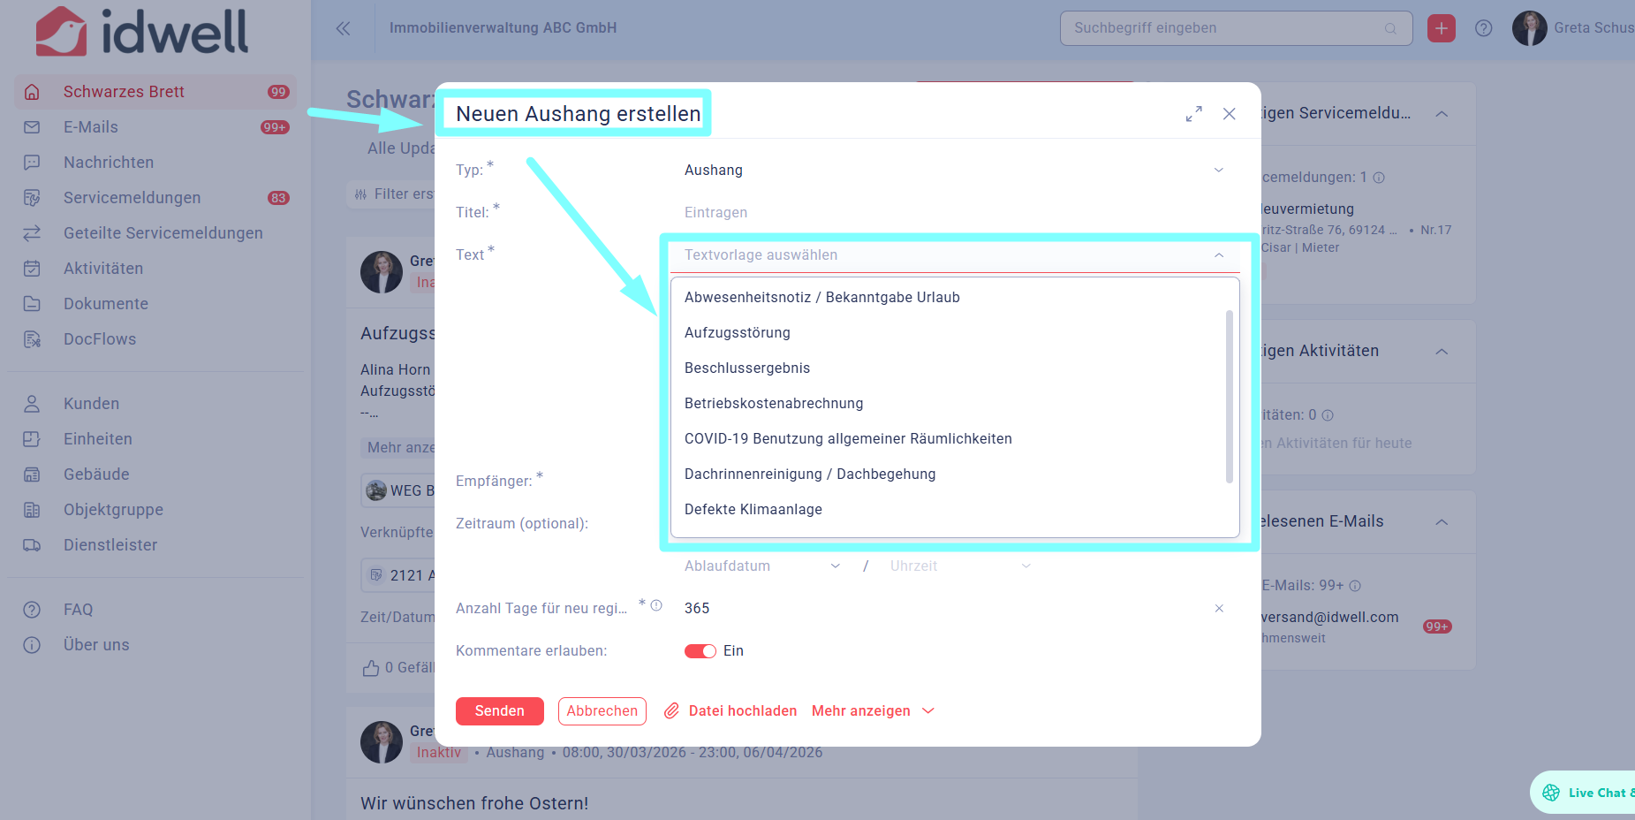The width and height of the screenshot is (1635, 820).
Task: Click the idwell logo
Action: (x=142, y=32)
